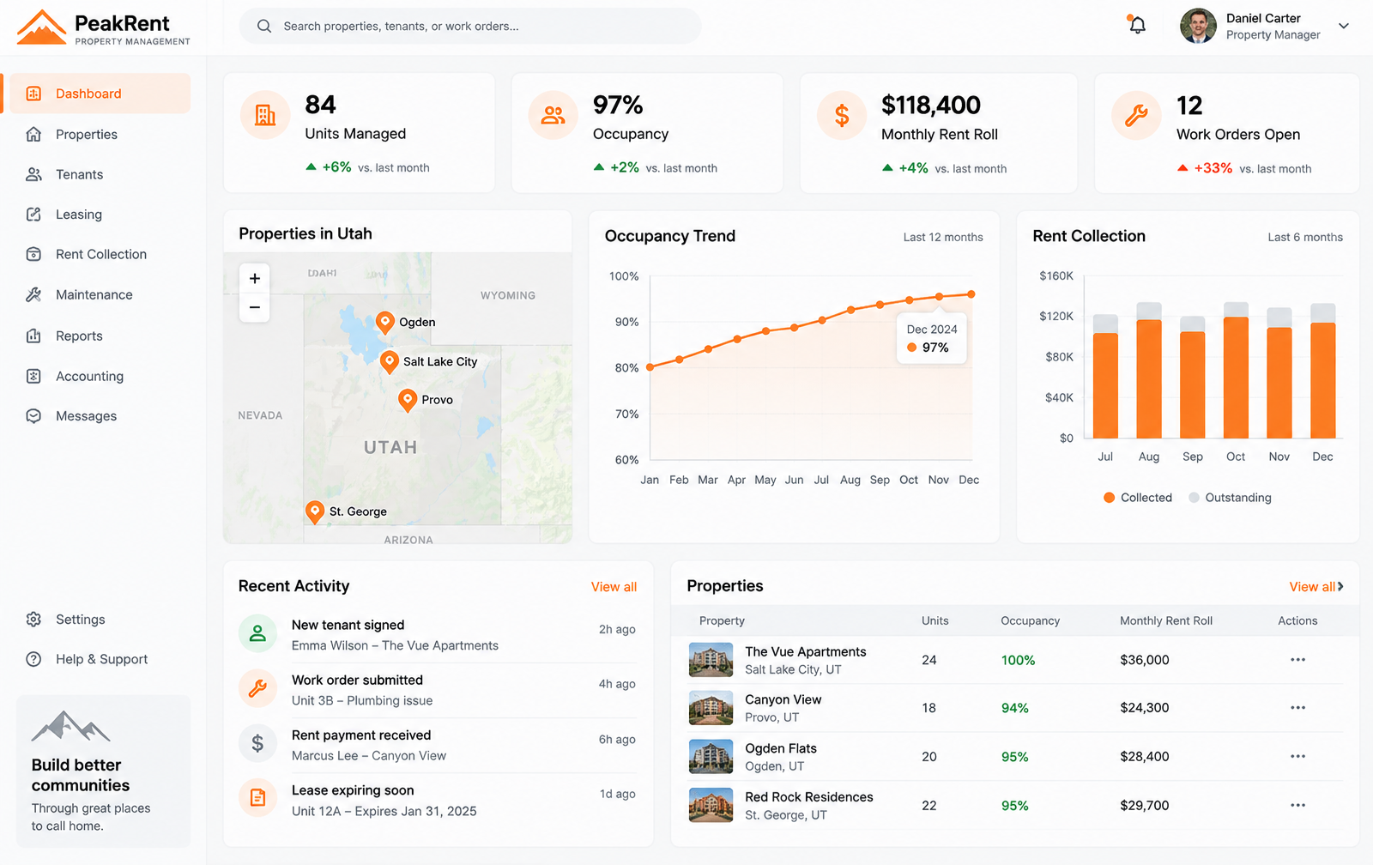The height and width of the screenshot is (865, 1373).
Task: Click the Rent payment received dollar icon
Action: pos(257,743)
